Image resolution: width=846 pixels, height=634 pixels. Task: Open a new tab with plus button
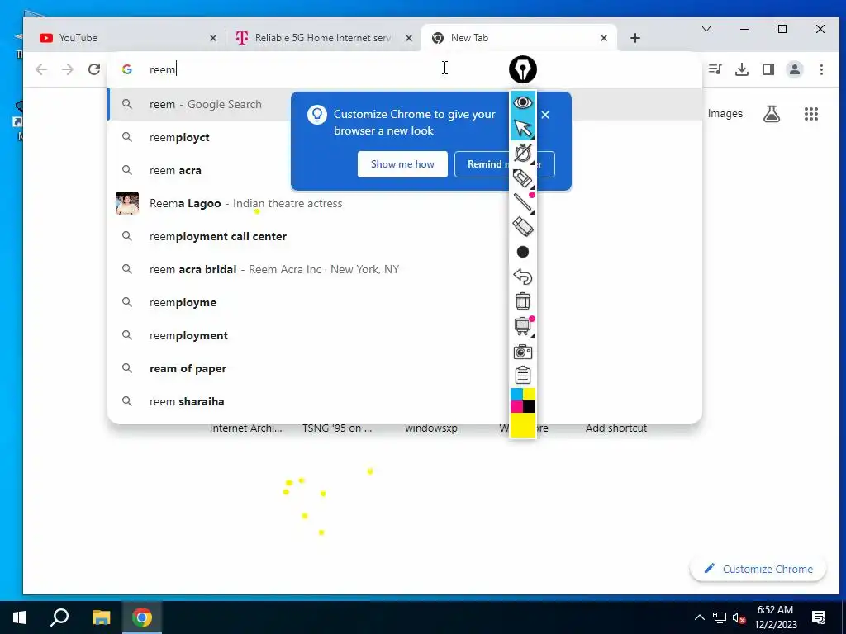click(x=635, y=38)
